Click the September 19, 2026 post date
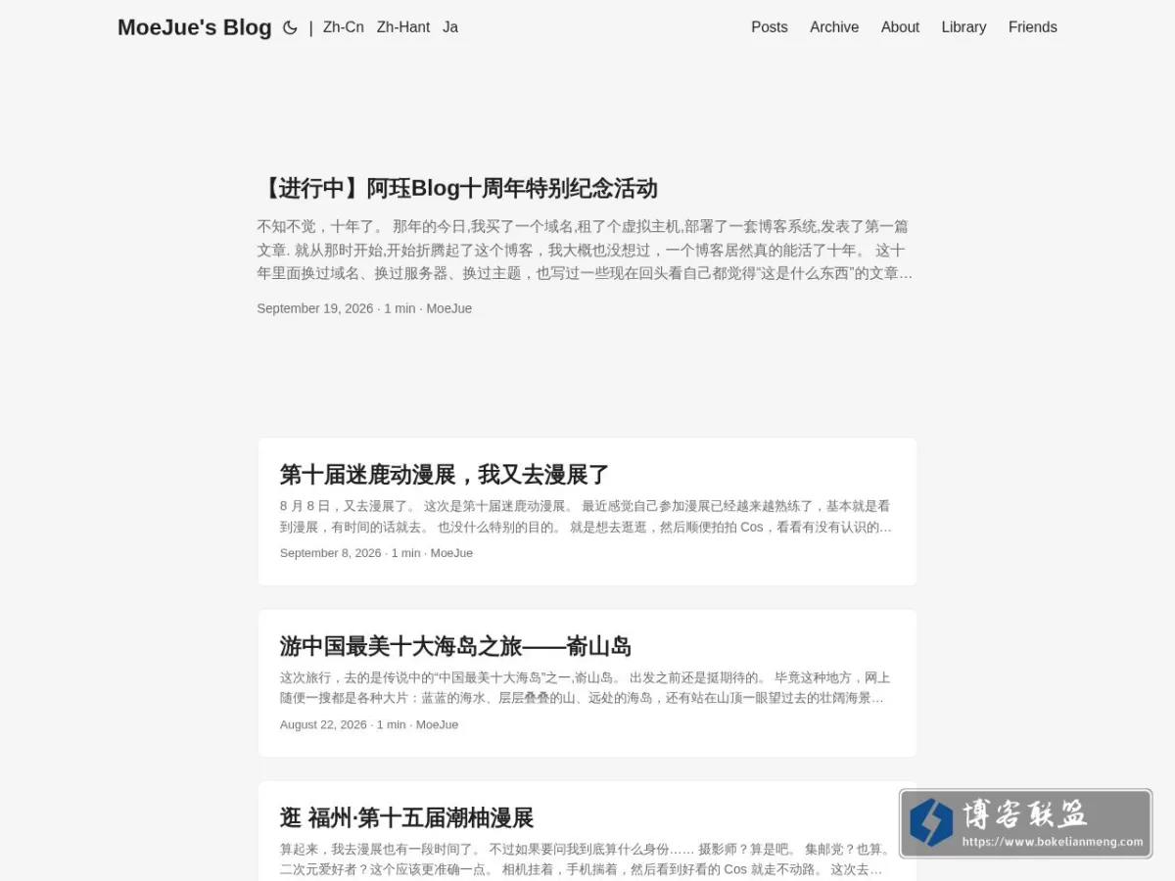The image size is (1175, 881). [315, 308]
